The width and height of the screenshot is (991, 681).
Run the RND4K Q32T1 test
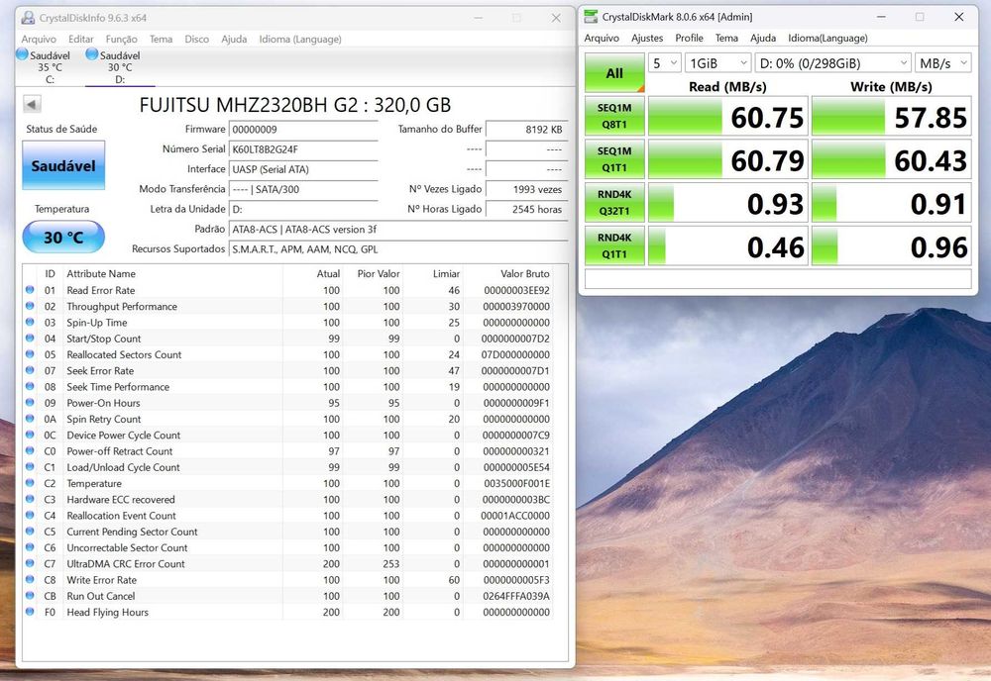614,203
